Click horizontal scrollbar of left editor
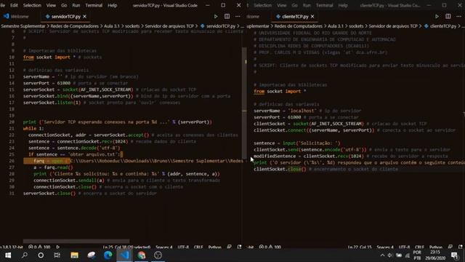 (76, 241)
